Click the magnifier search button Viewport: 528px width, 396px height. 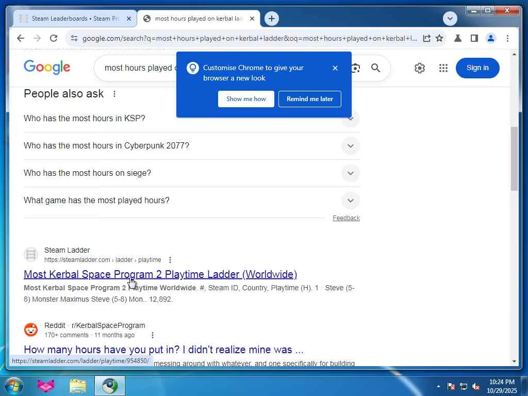(375, 68)
